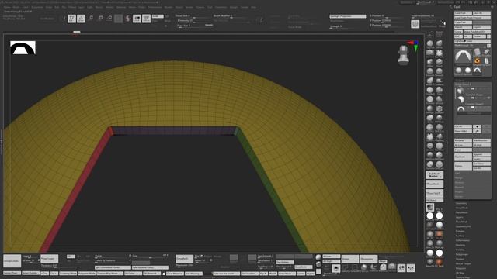Click the silhouette thumbnail in the viewport corner
The image size is (497, 279).
23,48
